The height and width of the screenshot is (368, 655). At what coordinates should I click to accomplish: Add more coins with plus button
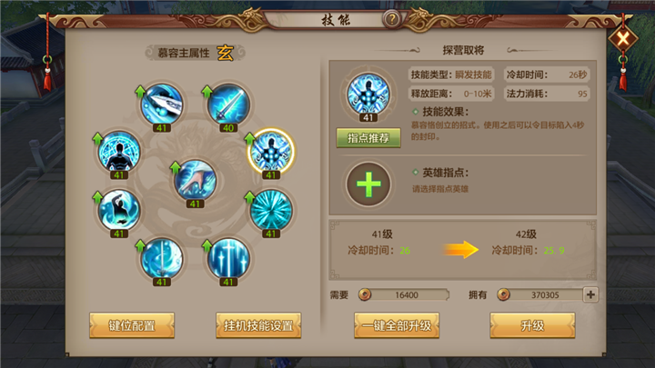click(590, 294)
